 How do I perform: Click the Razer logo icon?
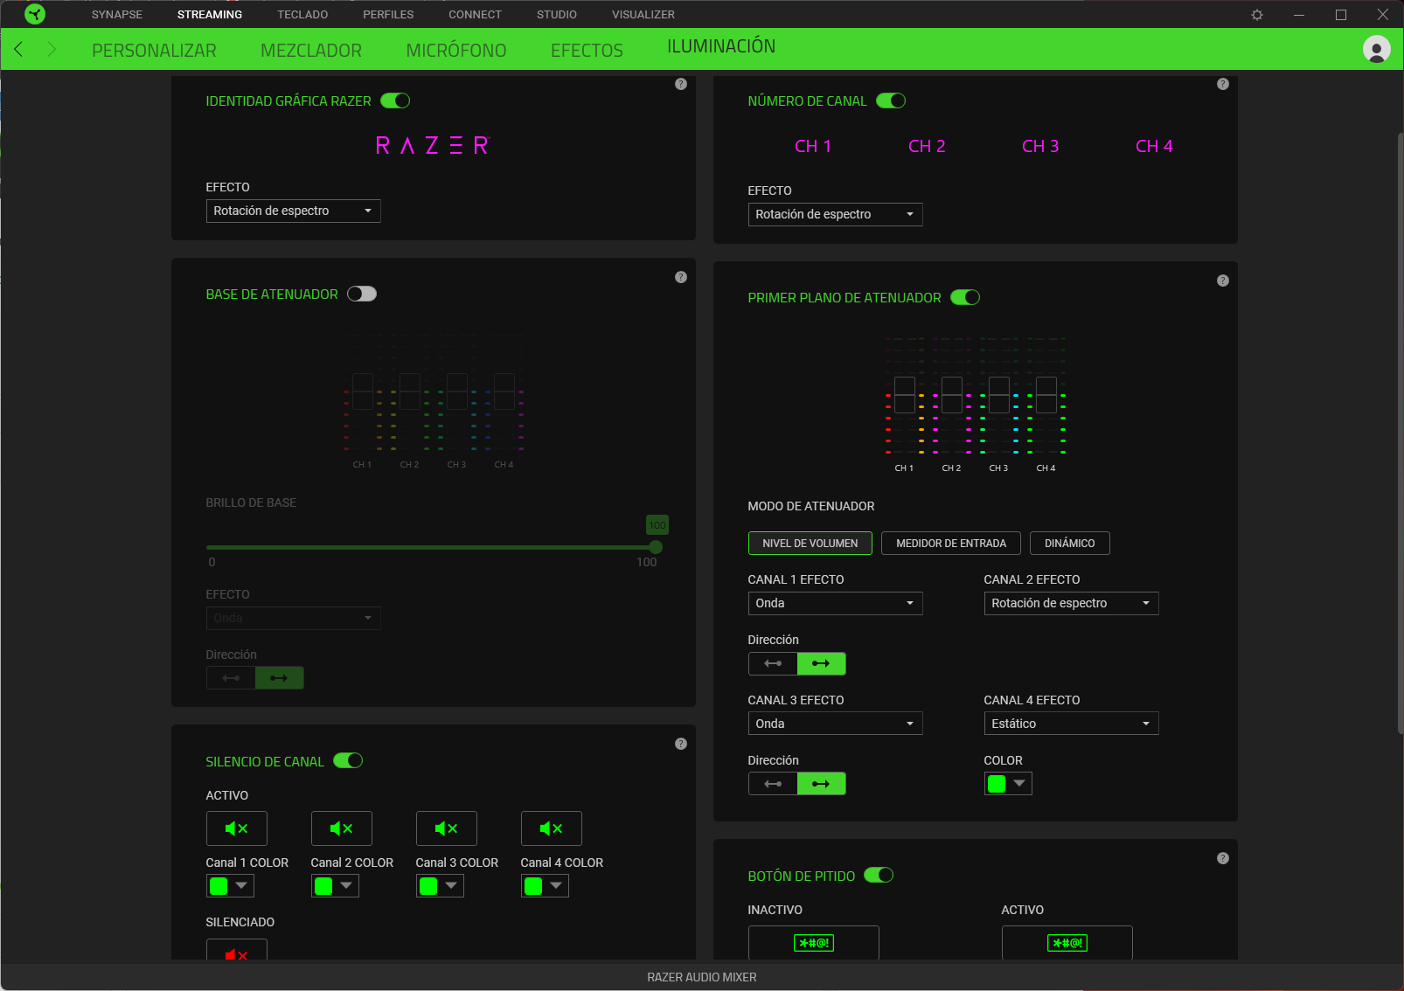[x=35, y=15]
